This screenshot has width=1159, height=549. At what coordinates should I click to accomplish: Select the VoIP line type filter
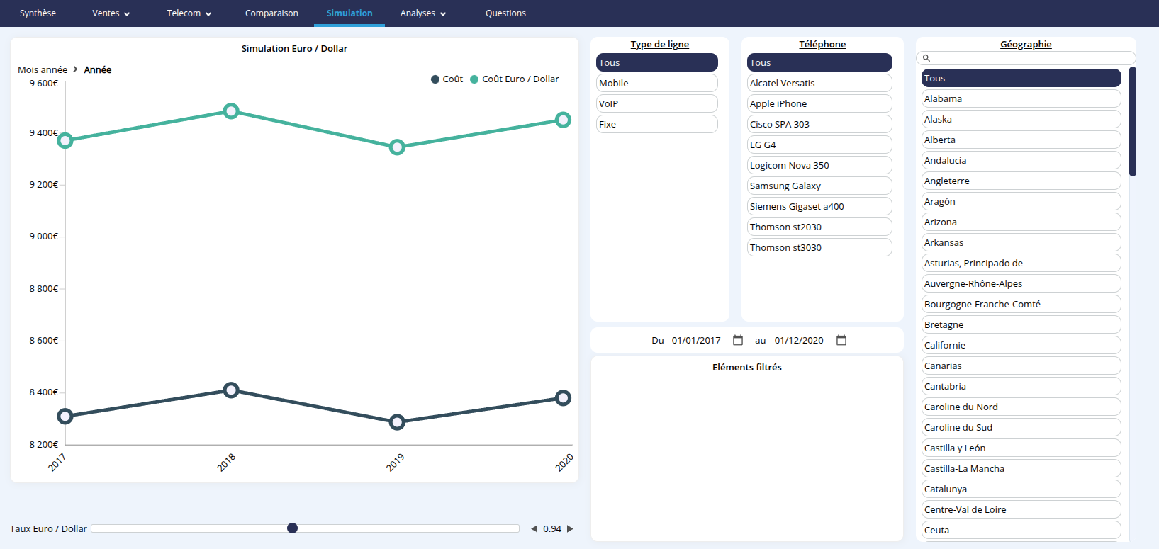(x=656, y=103)
